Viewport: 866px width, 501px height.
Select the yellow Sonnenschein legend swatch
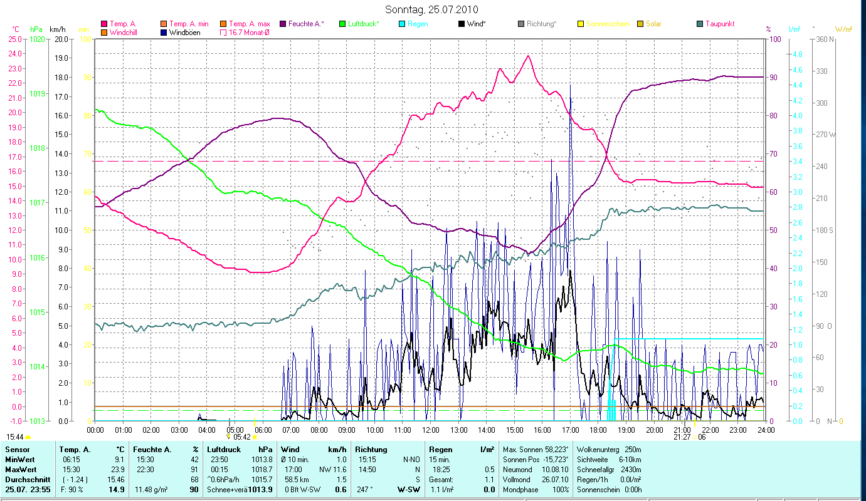pyautogui.click(x=581, y=24)
